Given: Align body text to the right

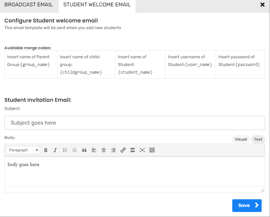Looking at the screenshot, I should point(113,150).
